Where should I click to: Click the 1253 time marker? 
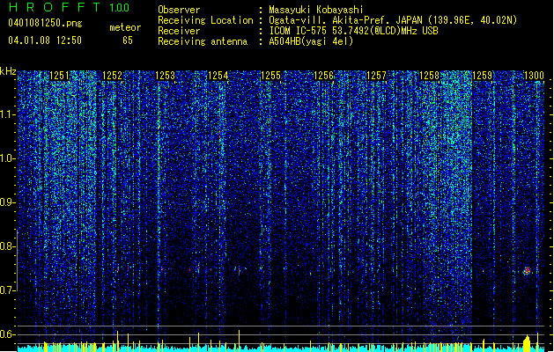(x=165, y=76)
